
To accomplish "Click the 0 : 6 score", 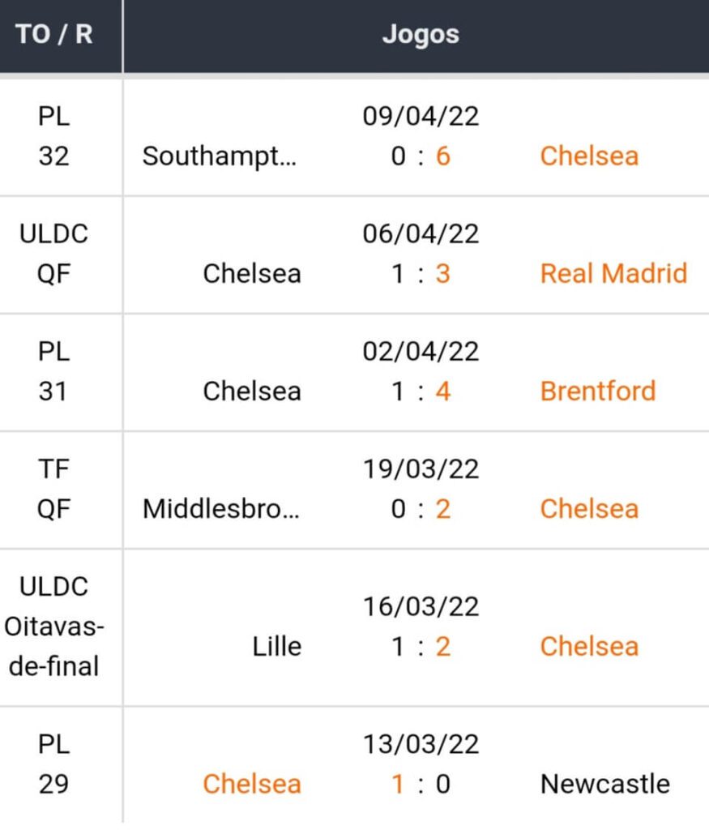I will [x=421, y=156].
